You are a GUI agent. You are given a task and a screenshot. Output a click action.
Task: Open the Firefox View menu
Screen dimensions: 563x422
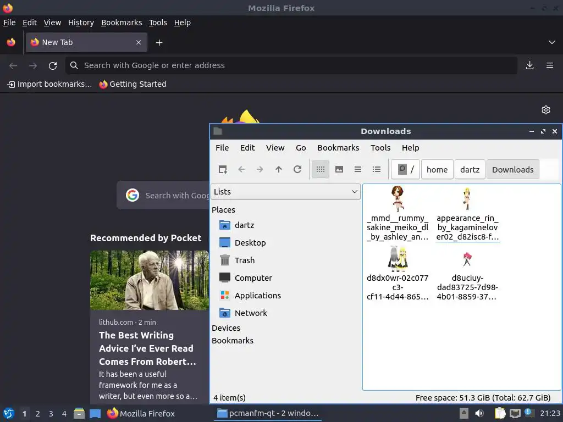click(x=52, y=23)
